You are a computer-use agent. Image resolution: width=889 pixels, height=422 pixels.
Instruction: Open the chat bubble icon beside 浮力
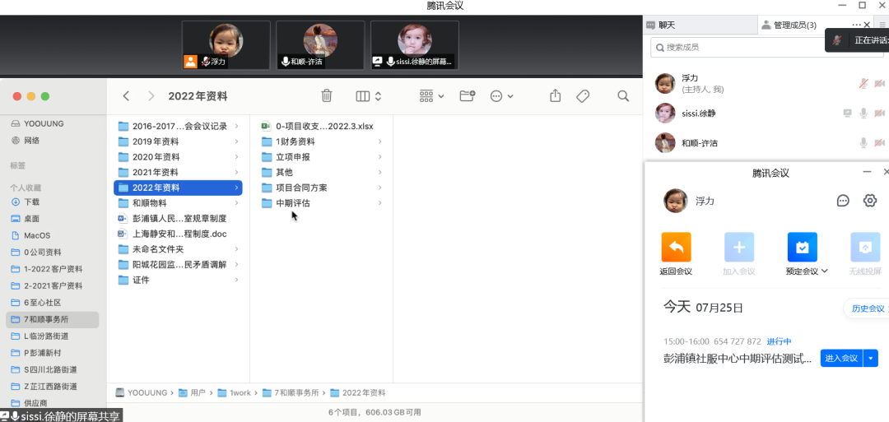843,201
